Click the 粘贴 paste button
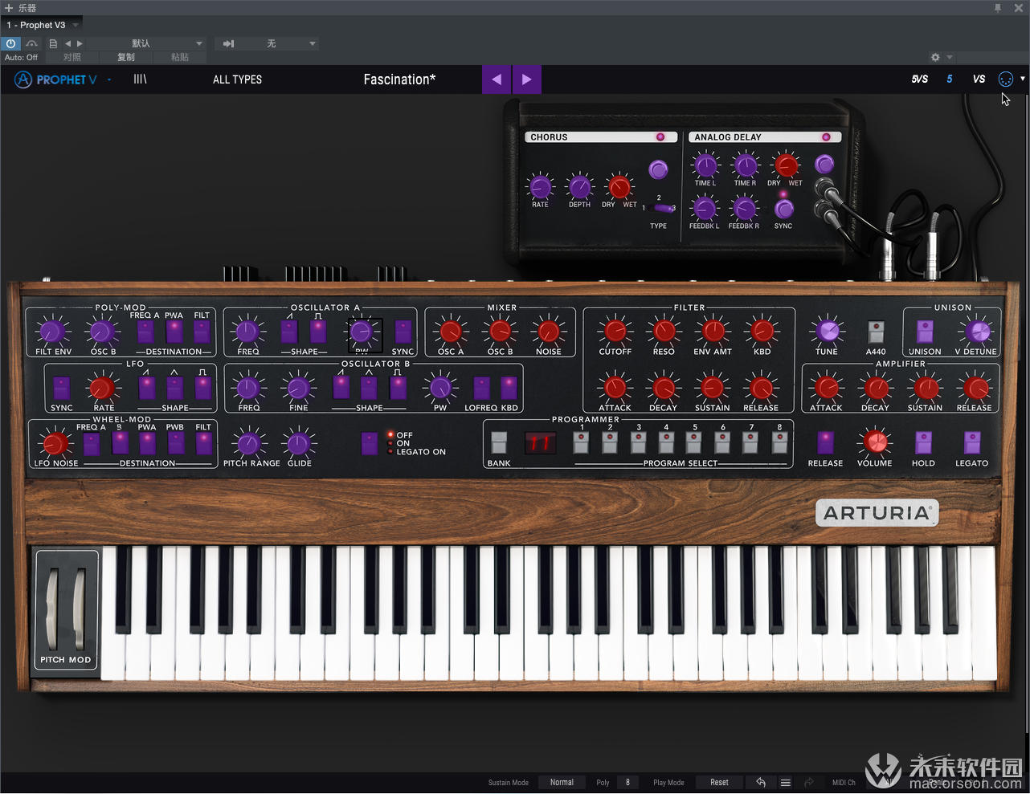1030x794 pixels. [x=180, y=57]
